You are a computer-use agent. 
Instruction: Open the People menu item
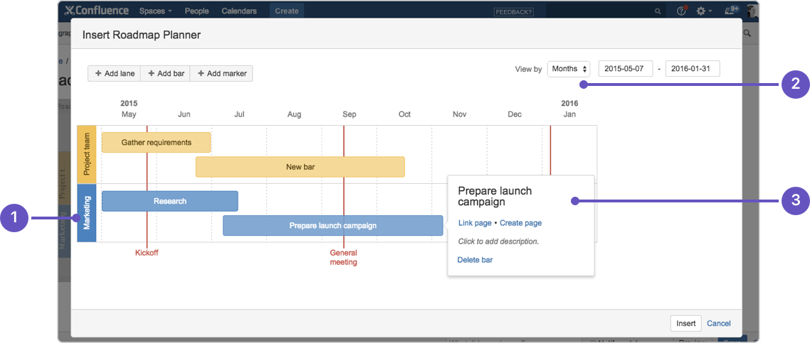point(196,11)
